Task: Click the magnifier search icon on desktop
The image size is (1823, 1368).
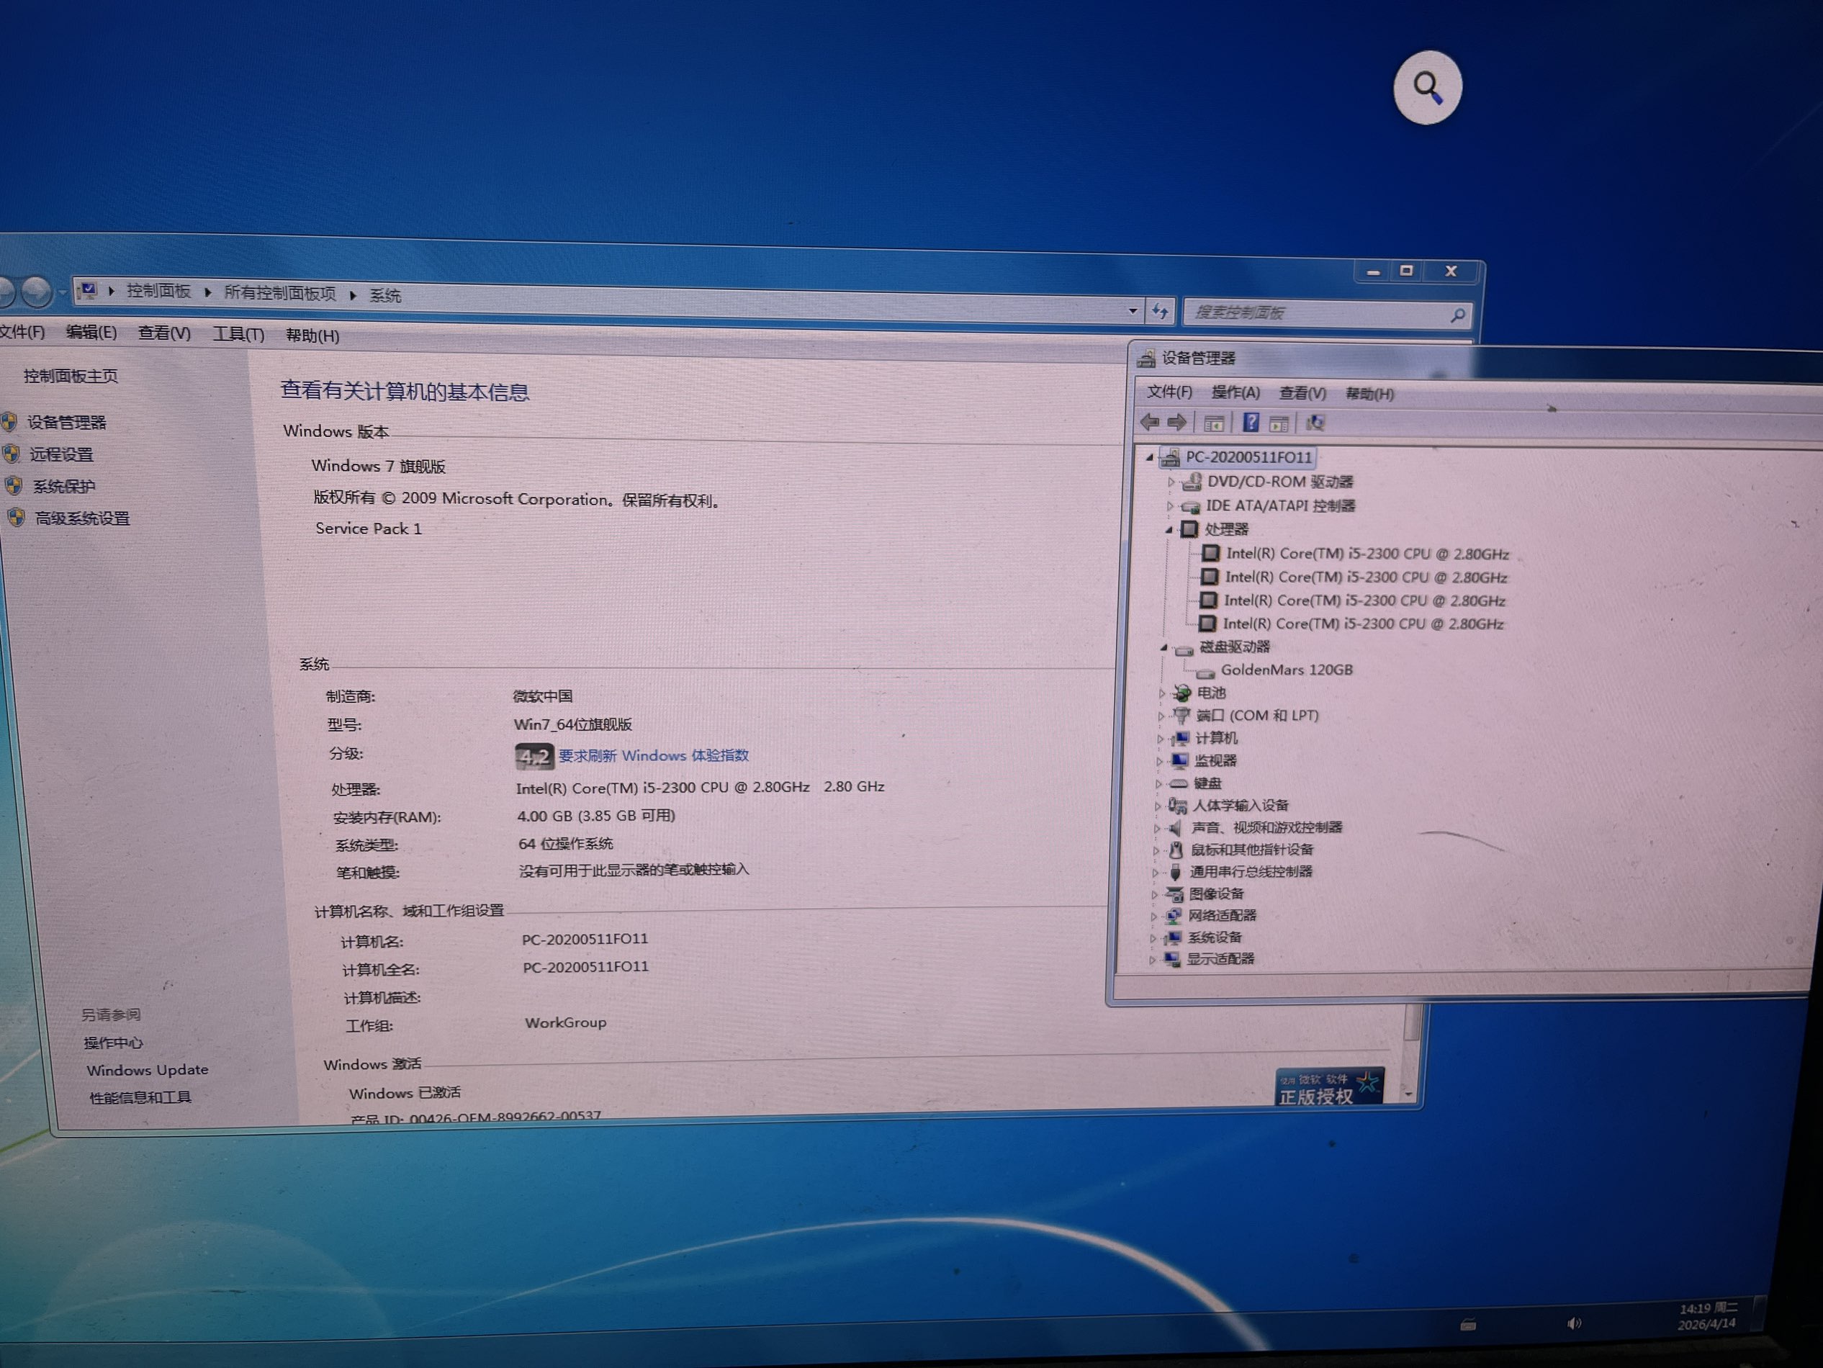Action: pyautogui.click(x=1428, y=87)
